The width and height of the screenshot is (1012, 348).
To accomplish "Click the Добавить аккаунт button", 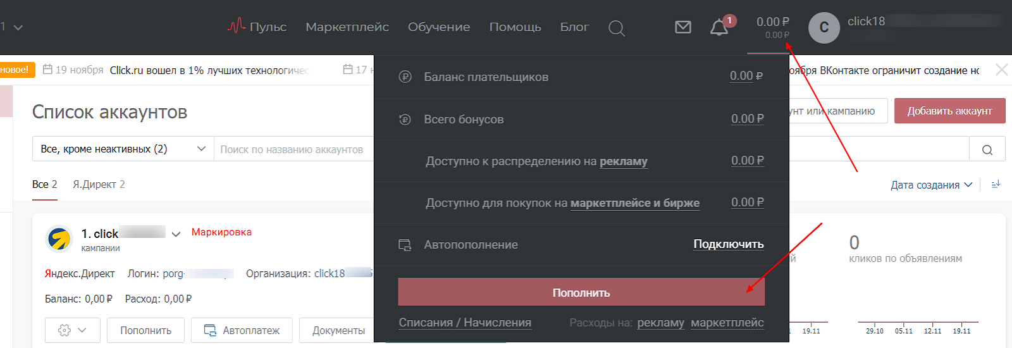I will point(949,111).
